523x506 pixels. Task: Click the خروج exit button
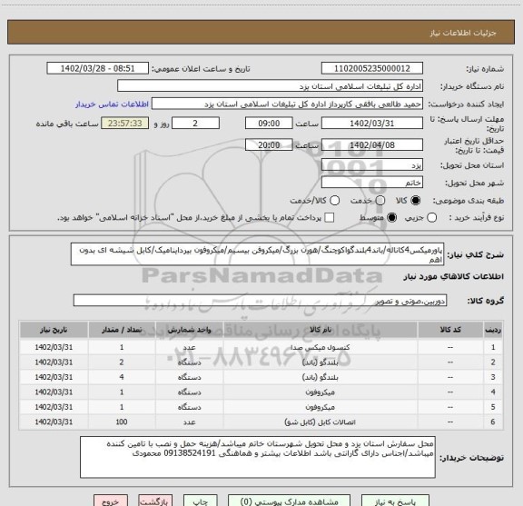111,501
